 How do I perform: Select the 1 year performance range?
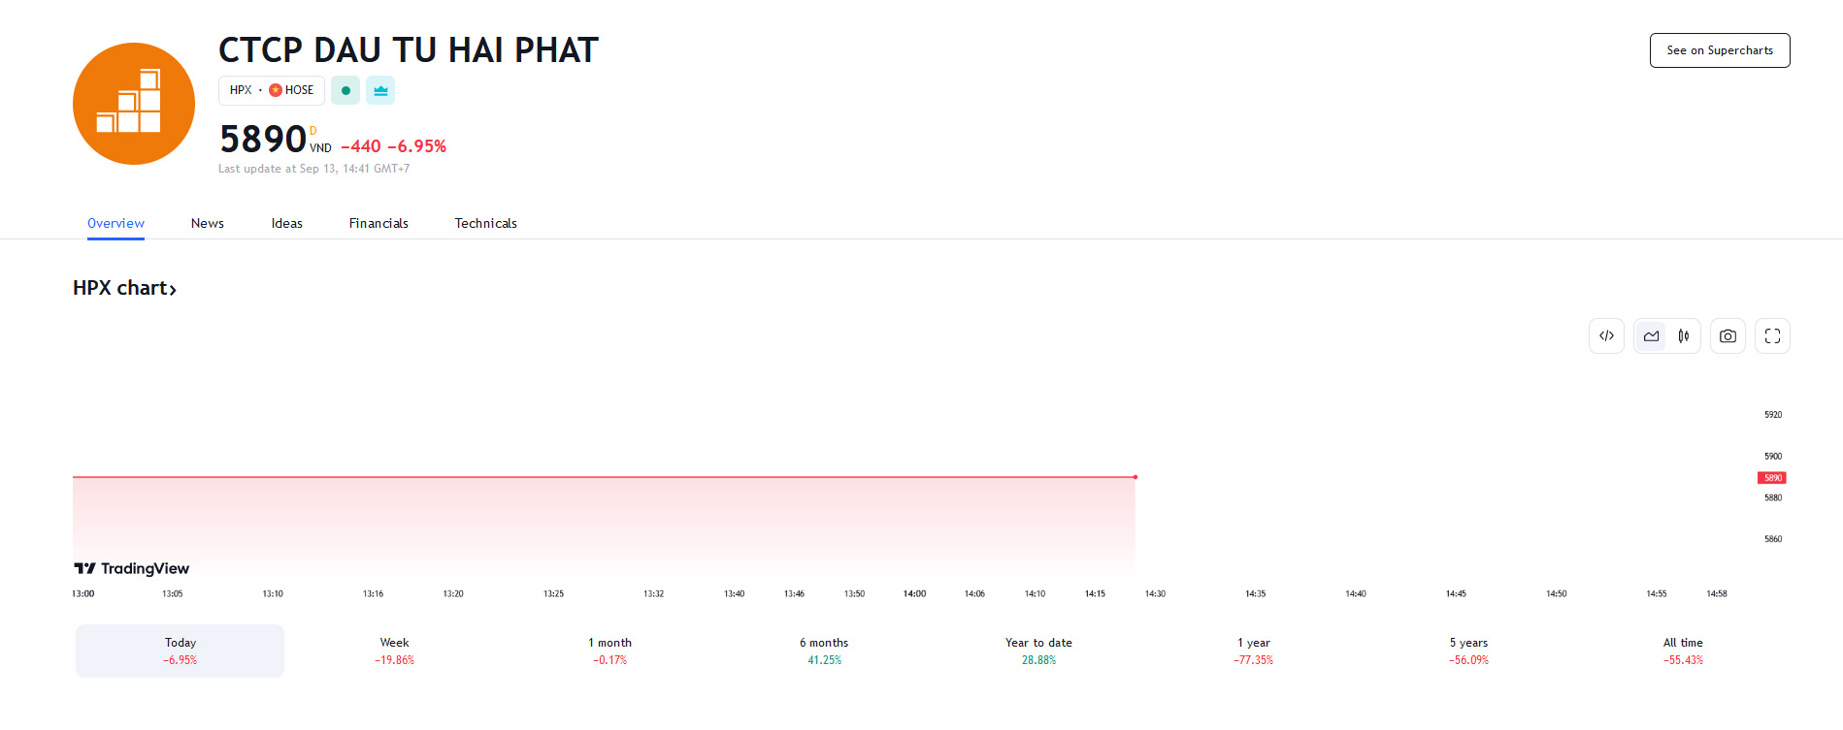click(x=1253, y=651)
